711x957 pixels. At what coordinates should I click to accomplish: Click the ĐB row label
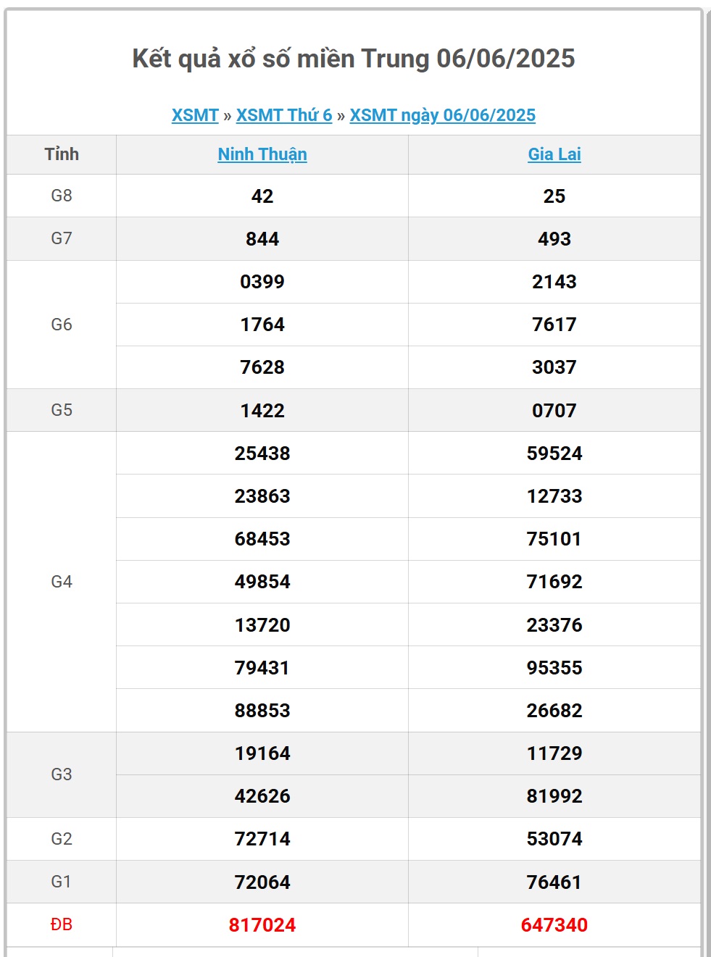(x=62, y=924)
